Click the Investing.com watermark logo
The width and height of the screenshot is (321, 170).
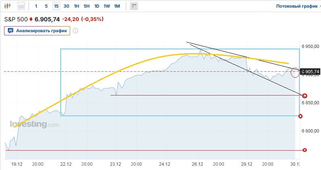pos(34,124)
